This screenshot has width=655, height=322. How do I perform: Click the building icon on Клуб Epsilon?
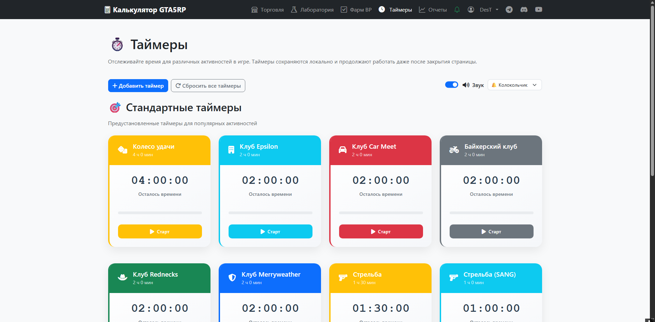(231, 150)
